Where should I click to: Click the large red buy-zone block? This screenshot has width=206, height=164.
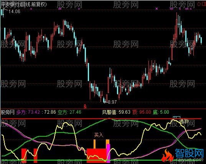[x=97, y=156]
